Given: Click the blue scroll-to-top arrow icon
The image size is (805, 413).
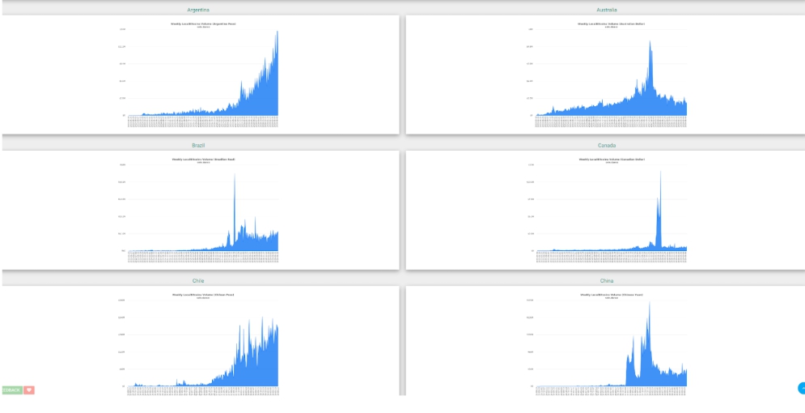Looking at the screenshot, I should pos(802,389).
